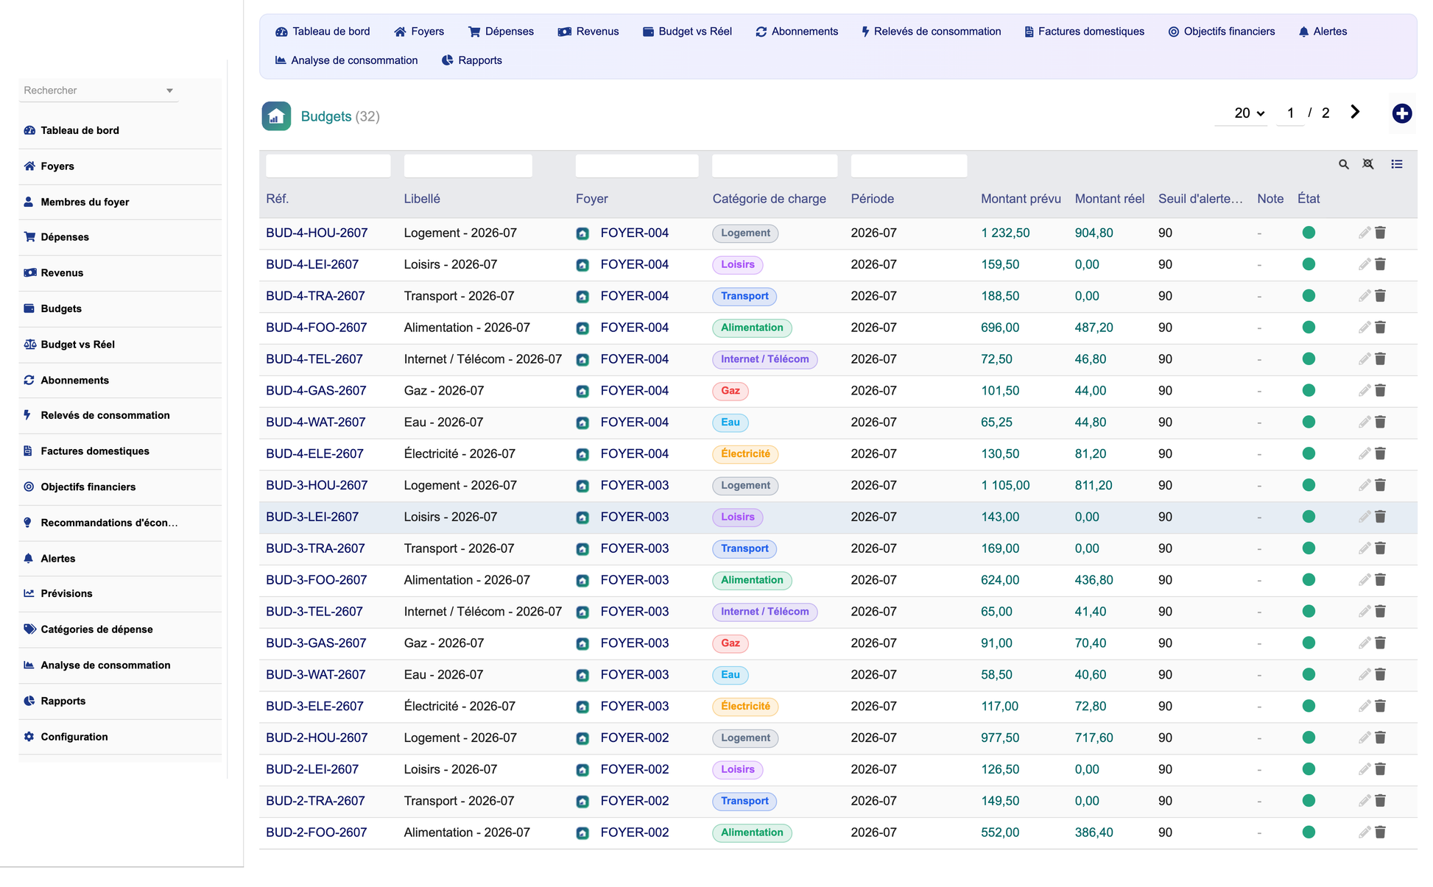Open the BUD-2-LEI-2607 reference link

[312, 769]
